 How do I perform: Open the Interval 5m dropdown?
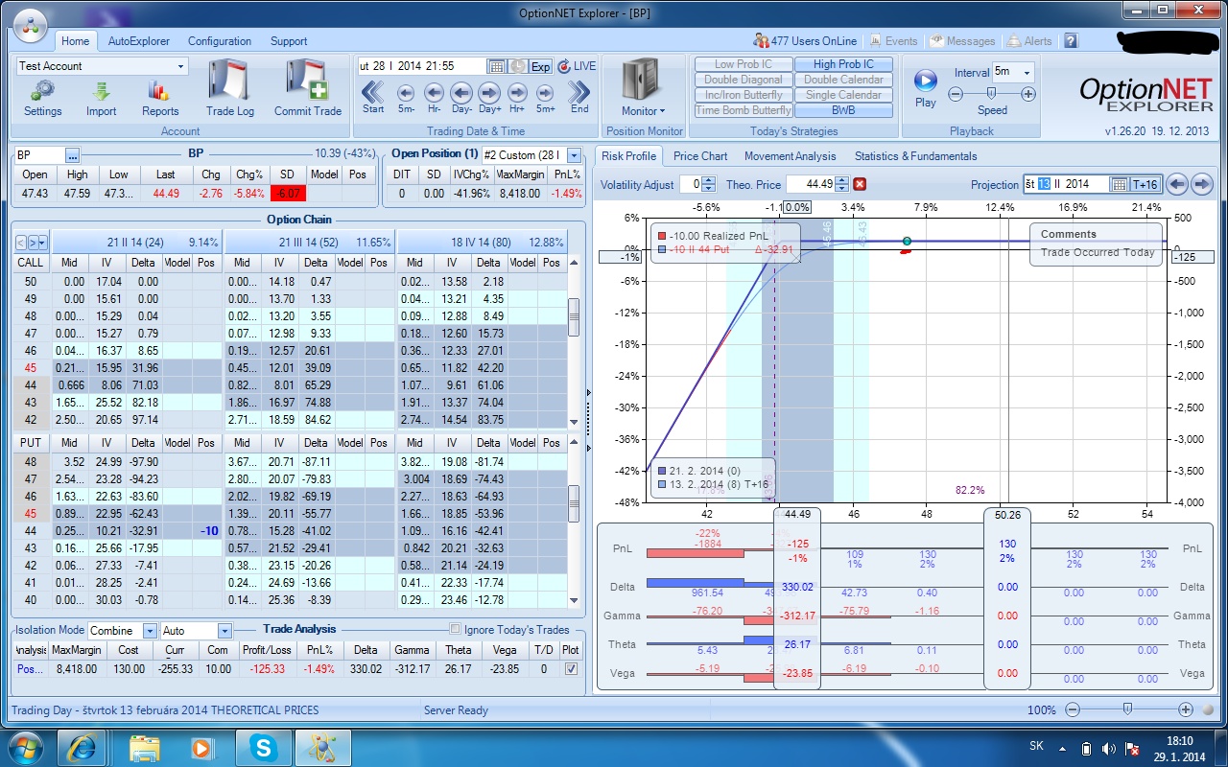coord(1027,72)
